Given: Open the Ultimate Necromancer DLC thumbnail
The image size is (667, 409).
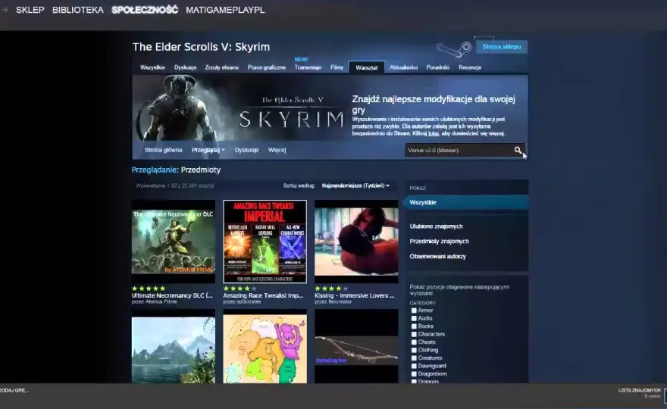Looking at the screenshot, I should (173, 242).
